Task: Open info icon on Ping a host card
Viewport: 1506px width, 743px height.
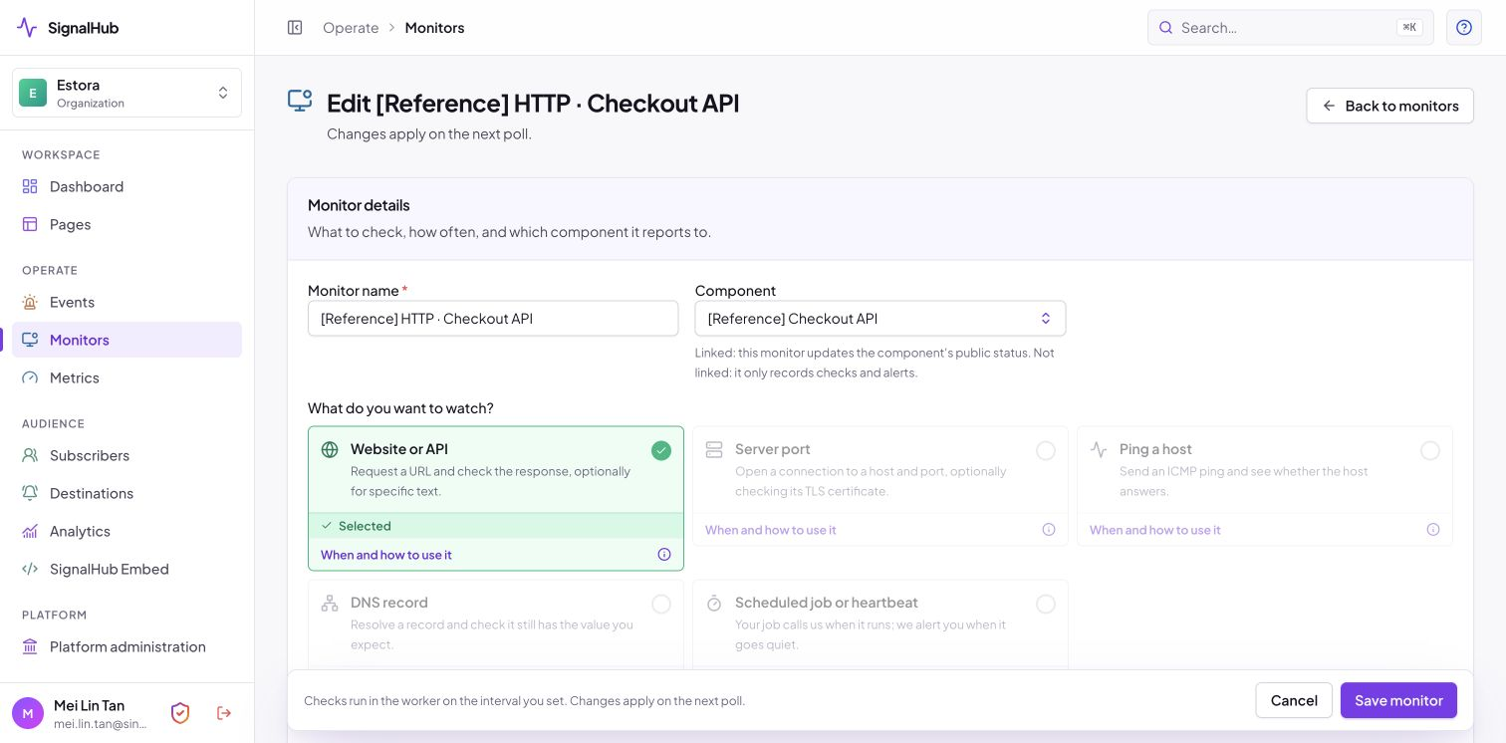Action: click(1433, 530)
